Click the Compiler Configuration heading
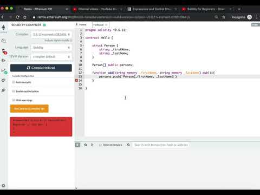This screenshot has width=260, height=195. pyautogui.click(x=23, y=76)
